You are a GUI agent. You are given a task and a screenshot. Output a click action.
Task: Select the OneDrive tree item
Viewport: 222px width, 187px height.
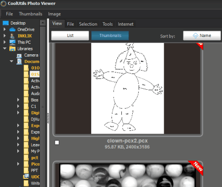(x=26, y=30)
